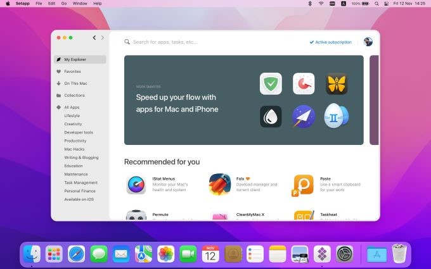
Task: Open Mail from the Dock
Action: pos(121,254)
